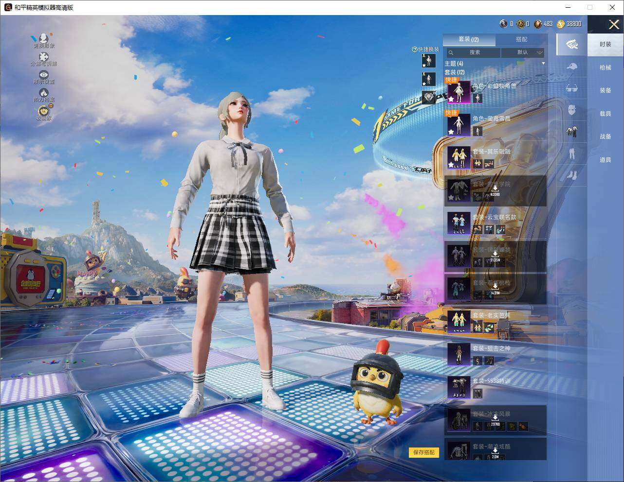Click the emulator app icon in title bar
This screenshot has width=624, height=482.
(x=8, y=7)
